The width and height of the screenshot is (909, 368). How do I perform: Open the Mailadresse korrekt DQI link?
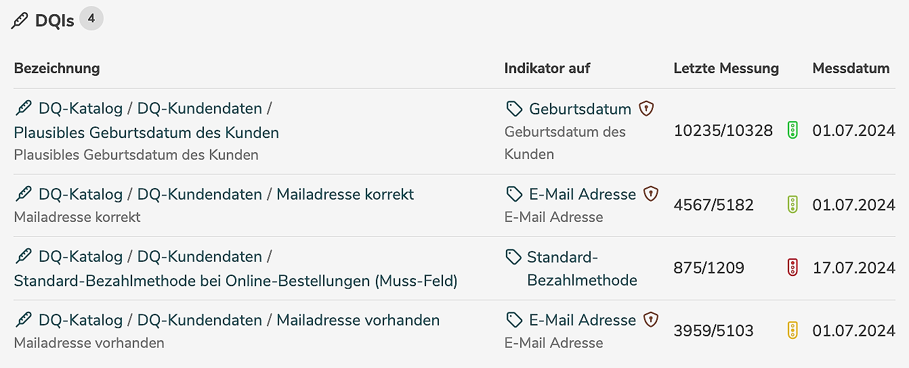[345, 194]
